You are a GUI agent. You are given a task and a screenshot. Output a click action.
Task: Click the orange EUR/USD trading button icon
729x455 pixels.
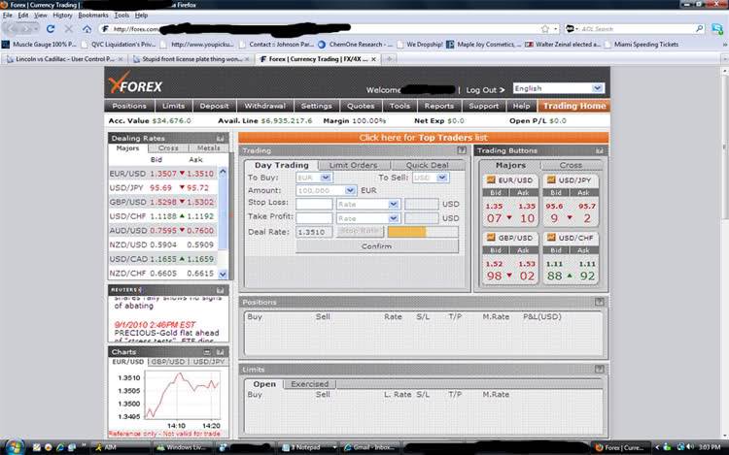click(x=489, y=180)
